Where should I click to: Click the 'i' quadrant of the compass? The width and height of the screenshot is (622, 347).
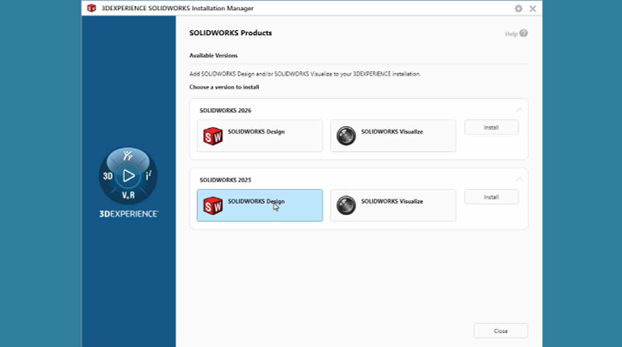[x=148, y=175]
